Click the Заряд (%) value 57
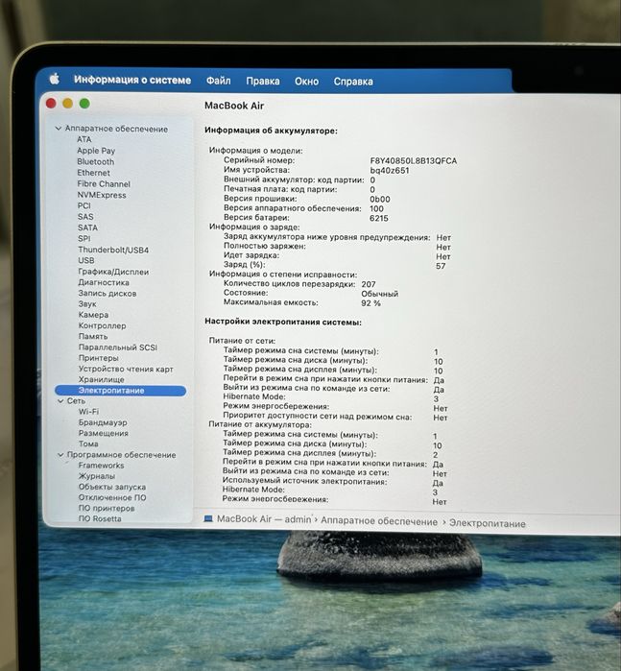Screen dimensions: 621x671 [441, 266]
